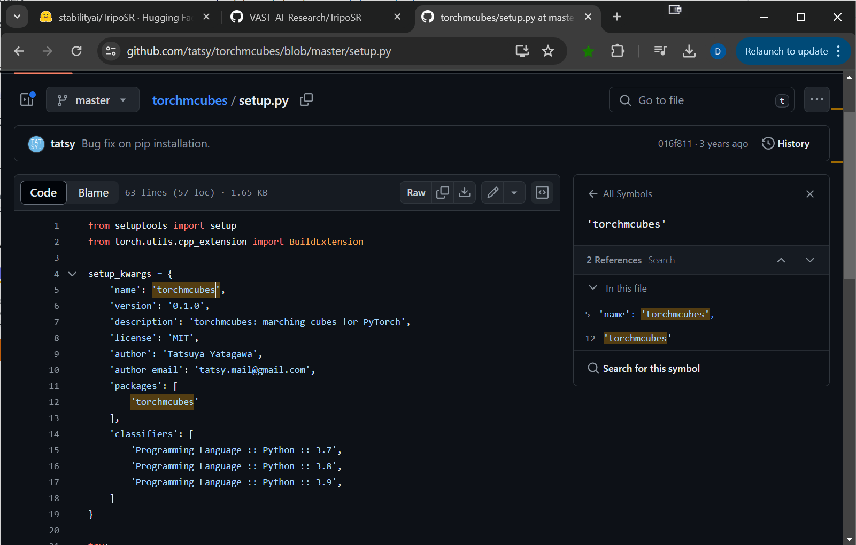This screenshot has height=545, width=856.
Task: Expand the file tree sidebar
Action: tap(27, 100)
